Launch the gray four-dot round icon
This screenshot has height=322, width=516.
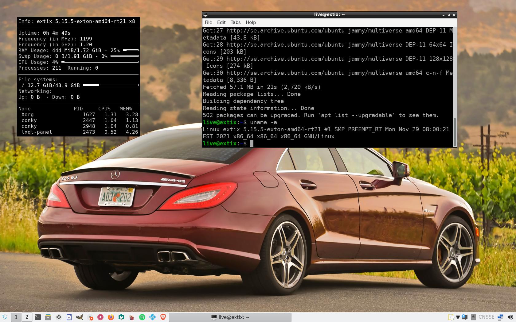[59, 317]
